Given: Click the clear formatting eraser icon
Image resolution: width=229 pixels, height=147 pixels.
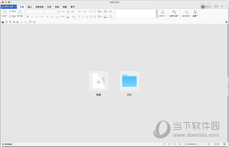Looking at the screenshot, I should 68,12.
